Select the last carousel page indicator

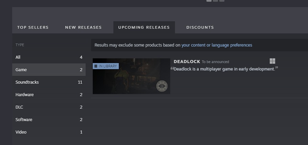(222, 1)
